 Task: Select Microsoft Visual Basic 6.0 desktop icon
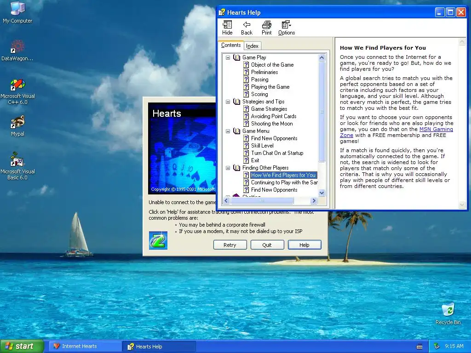click(x=17, y=159)
